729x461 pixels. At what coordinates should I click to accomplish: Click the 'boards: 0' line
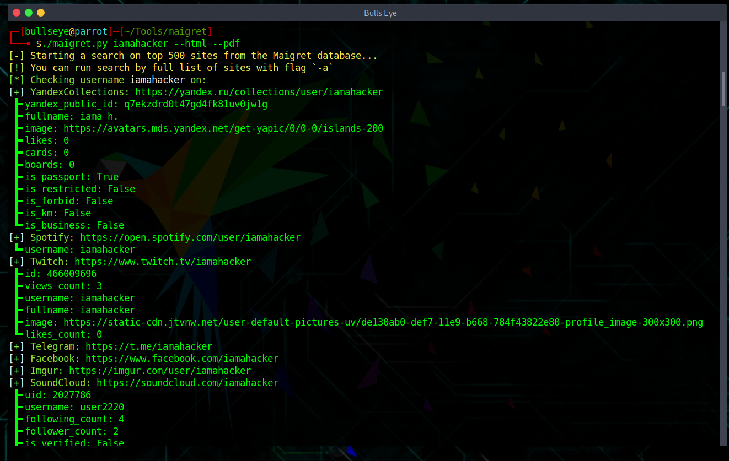50,165
